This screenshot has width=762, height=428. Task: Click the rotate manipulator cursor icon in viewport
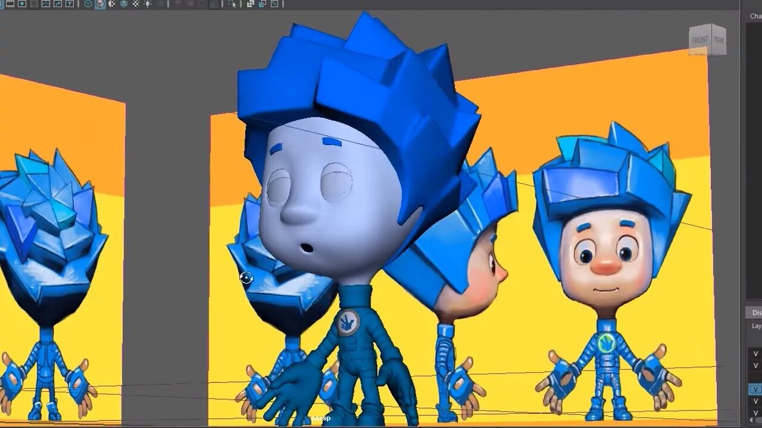246,278
